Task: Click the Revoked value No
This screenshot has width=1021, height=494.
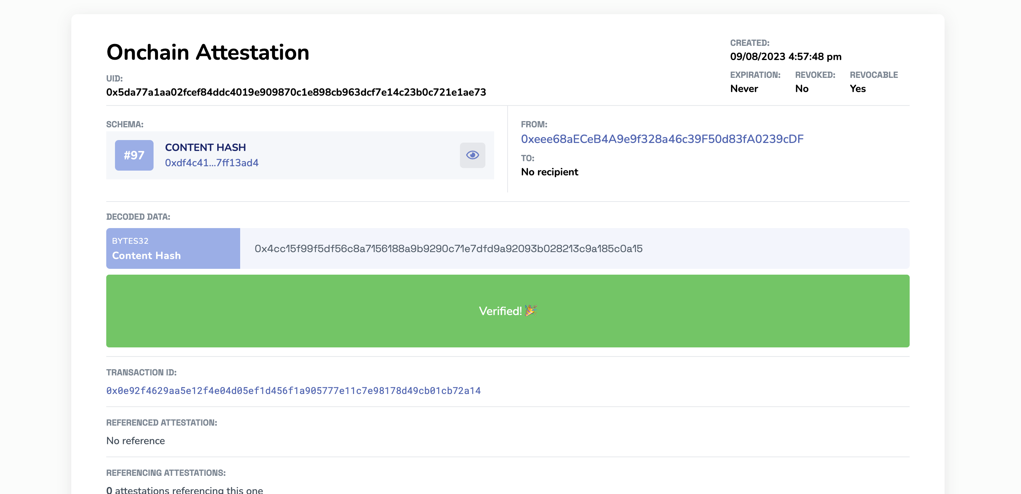Action: [x=802, y=89]
